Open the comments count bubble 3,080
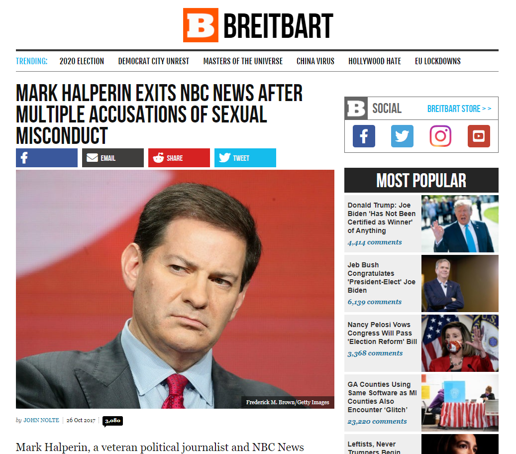The height and width of the screenshot is (454, 516). 112,421
